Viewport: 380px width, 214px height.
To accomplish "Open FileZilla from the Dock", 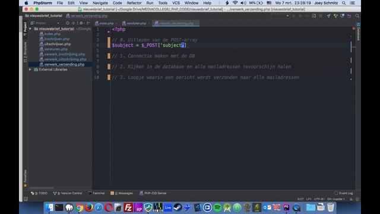I will (x=128, y=207).
